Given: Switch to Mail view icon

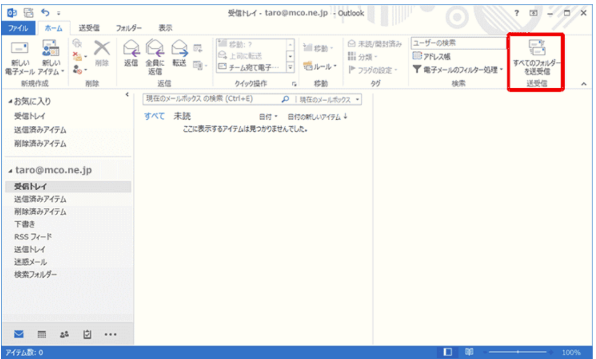Looking at the screenshot, I should point(19,335).
